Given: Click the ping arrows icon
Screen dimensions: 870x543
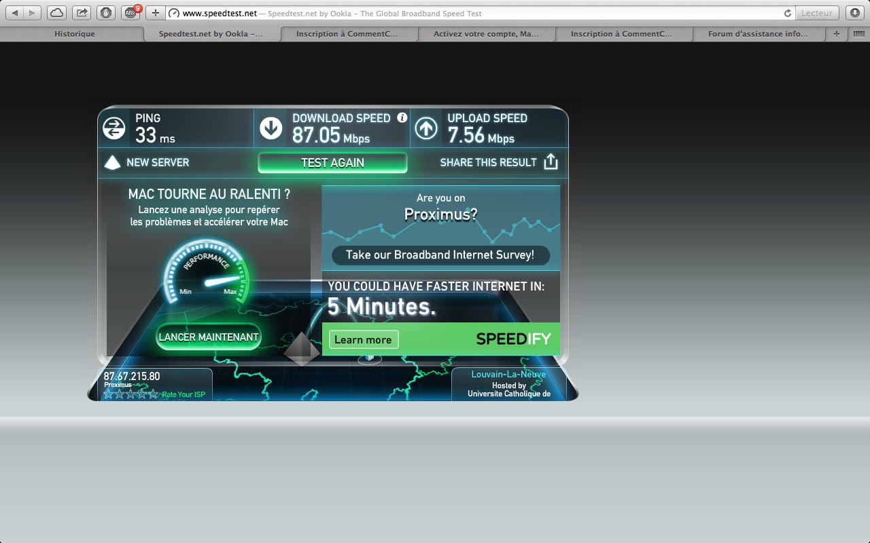Looking at the screenshot, I should click(114, 128).
